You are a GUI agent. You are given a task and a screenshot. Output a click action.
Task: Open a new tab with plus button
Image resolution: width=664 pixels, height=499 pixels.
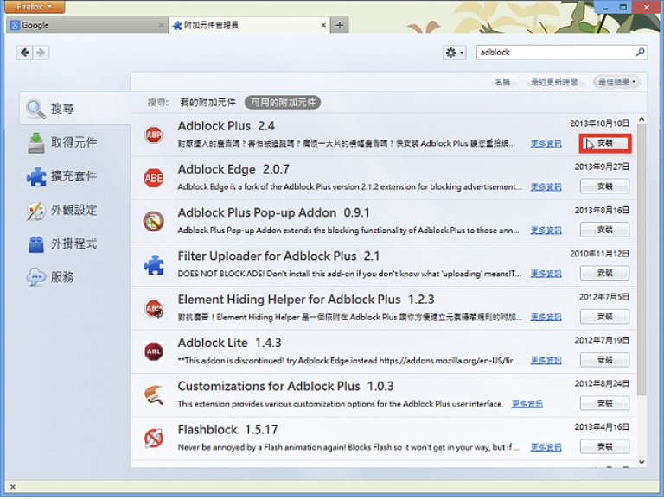340,25
